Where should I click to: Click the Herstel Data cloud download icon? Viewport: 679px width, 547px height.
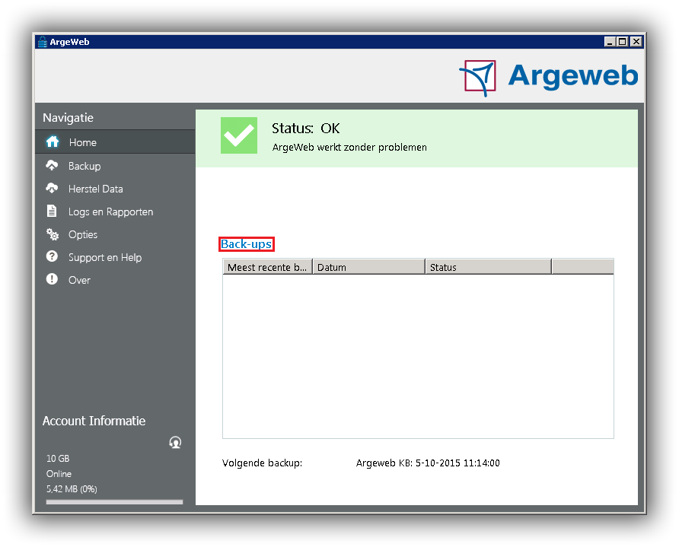tap(52, 188)
